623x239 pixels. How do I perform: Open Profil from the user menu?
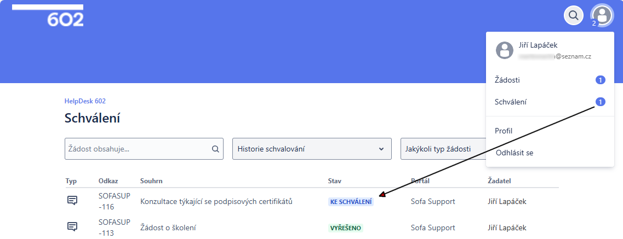pos(504,131)
